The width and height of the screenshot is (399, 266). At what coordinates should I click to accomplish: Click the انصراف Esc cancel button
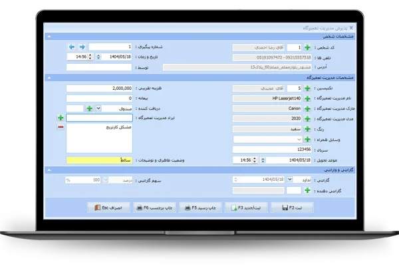(107, 207)
